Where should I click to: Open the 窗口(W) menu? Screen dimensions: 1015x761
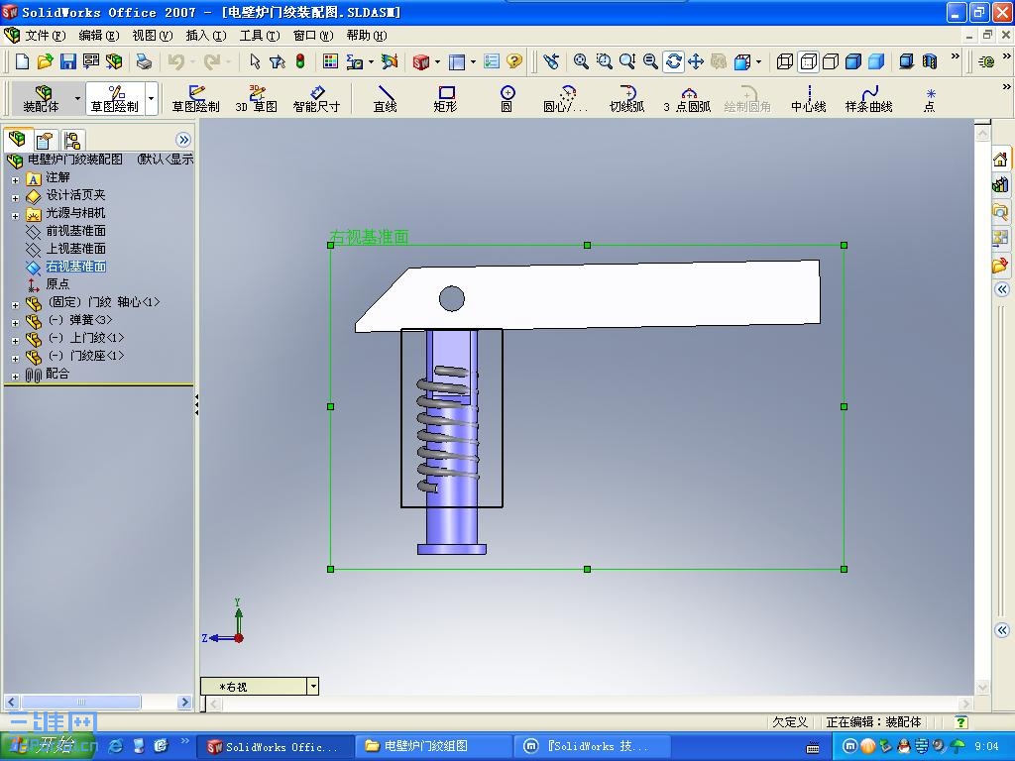point(313,35)
